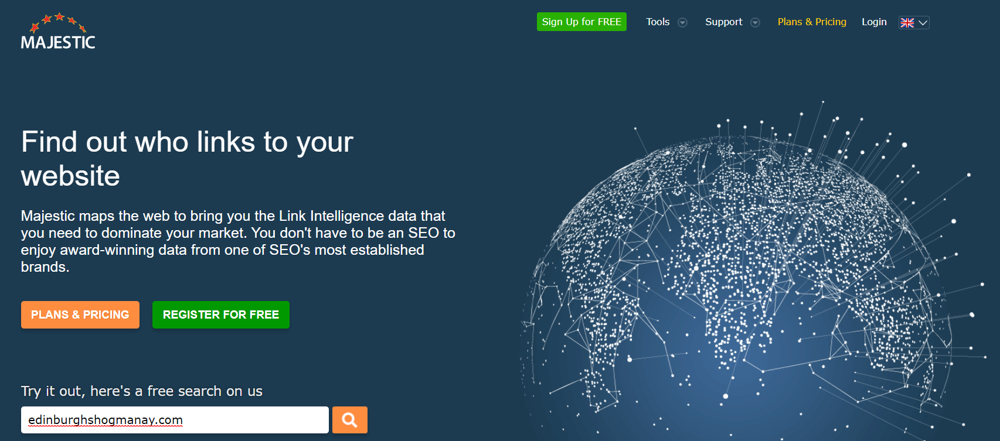The width and height of the screenshot is (1000, 441).
Task: Open language selector chevron
Action: coord(923,23)
